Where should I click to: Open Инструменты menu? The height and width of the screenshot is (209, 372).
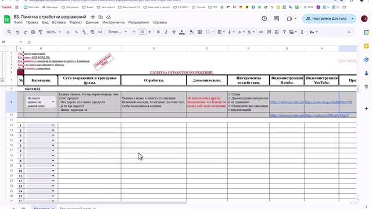pos(113,22)
